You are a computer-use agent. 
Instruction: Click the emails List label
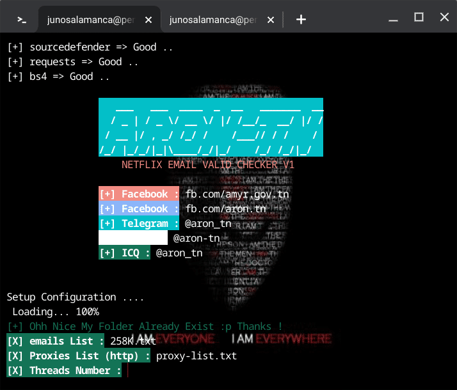pyautogui.click(x=56, y=341)
